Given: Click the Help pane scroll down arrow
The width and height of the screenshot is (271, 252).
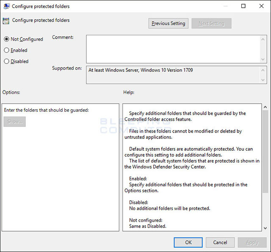Looking at the screenshot, I should click(265, 228).
